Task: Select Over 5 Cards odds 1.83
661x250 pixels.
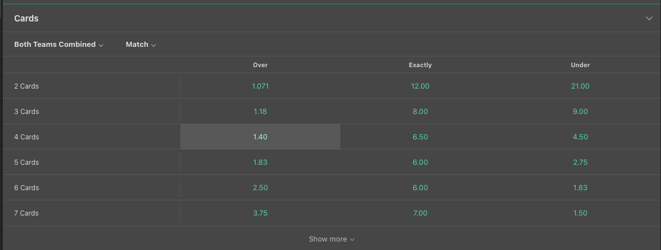Action: tap(260, 162)
